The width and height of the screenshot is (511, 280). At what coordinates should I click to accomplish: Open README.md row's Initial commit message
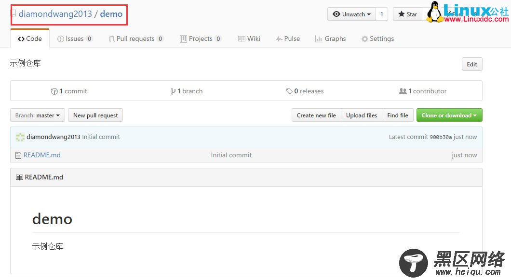click(x=231, y=155)
